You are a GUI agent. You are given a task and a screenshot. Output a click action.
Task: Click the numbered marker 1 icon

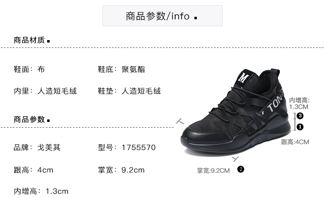point(300,127)
